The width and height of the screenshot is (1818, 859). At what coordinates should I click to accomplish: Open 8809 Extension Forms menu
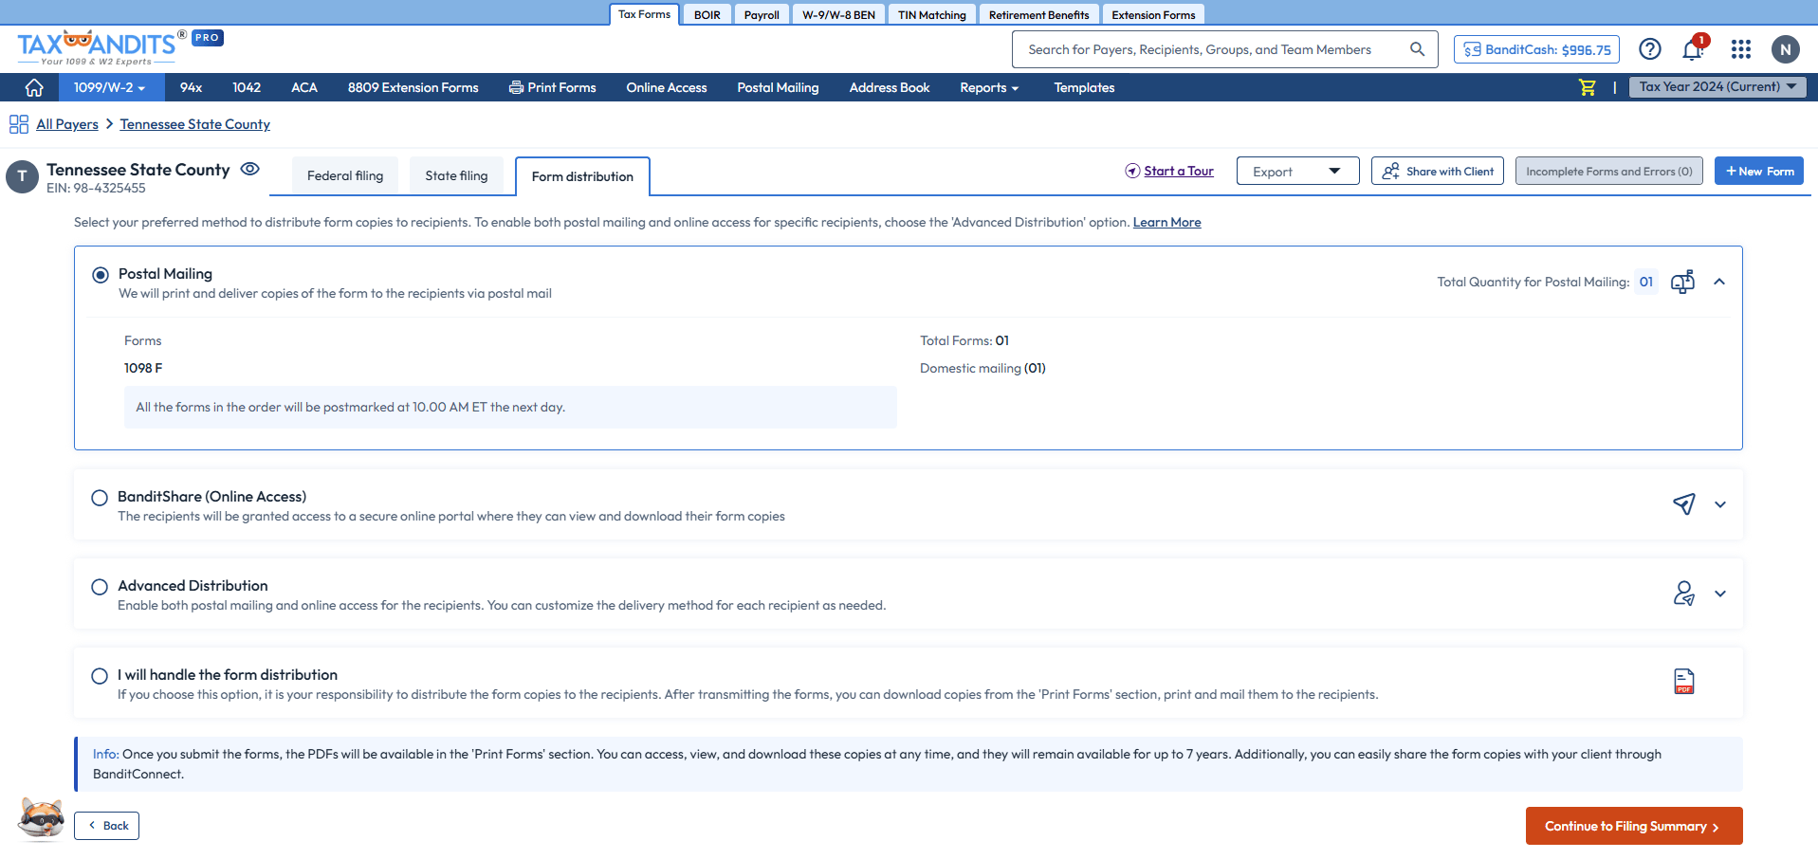point(413,87)
